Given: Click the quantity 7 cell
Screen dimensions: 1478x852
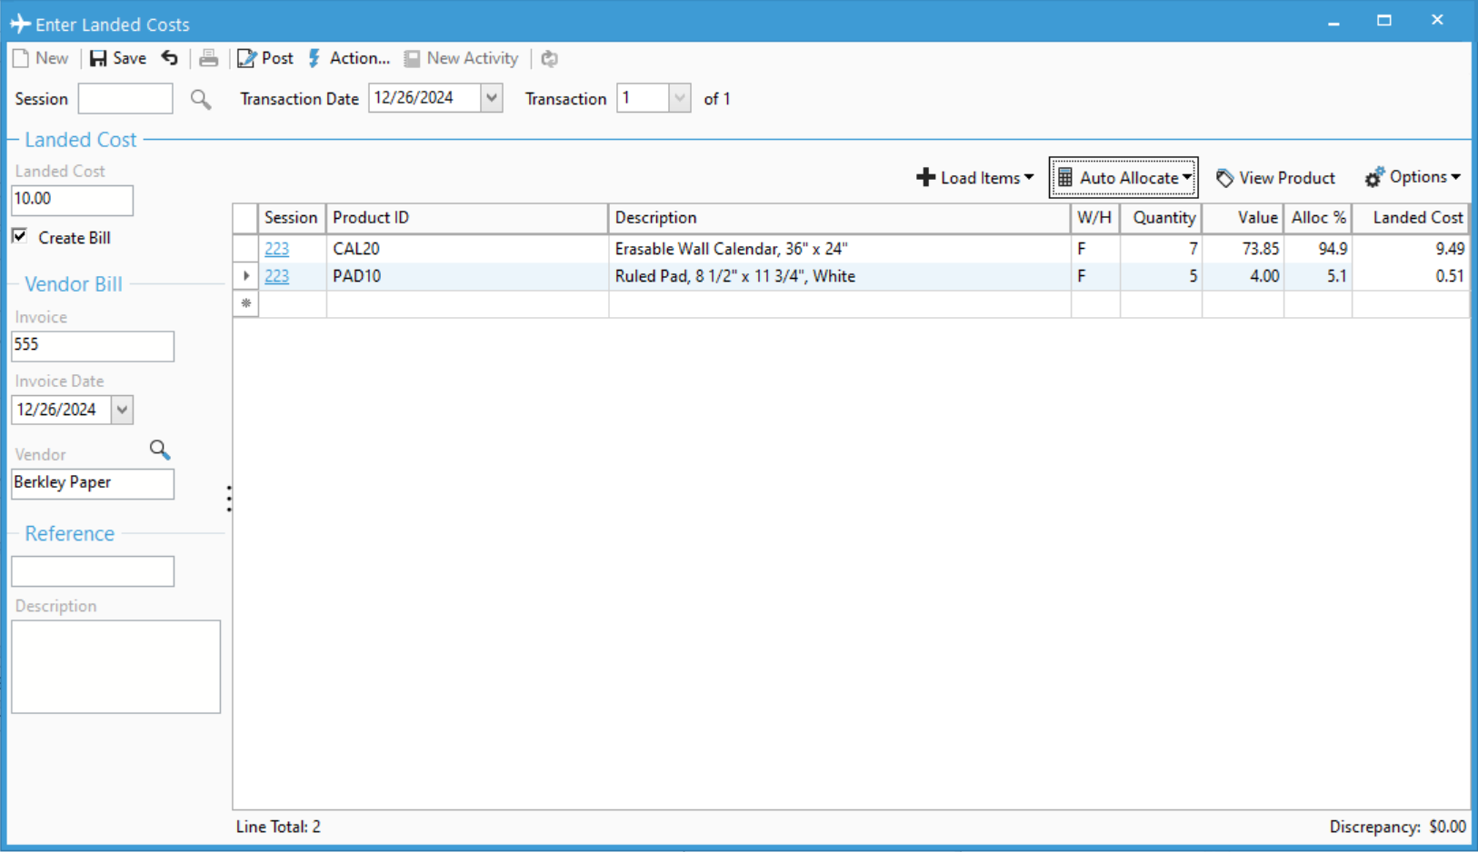Looking at the screenshot, I should (x=1161, y=249).
